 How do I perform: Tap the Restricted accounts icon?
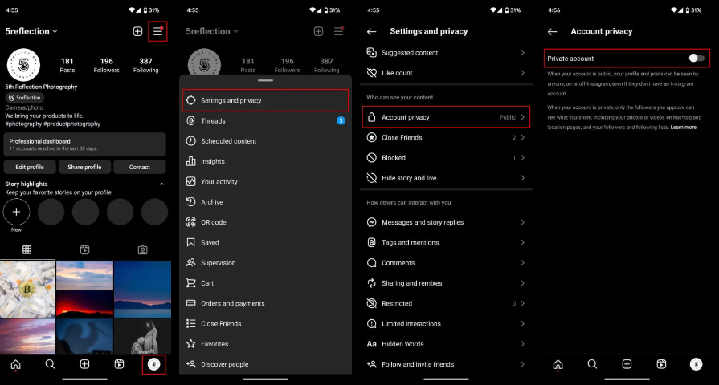pyautogui.click(x=372, y=303)
